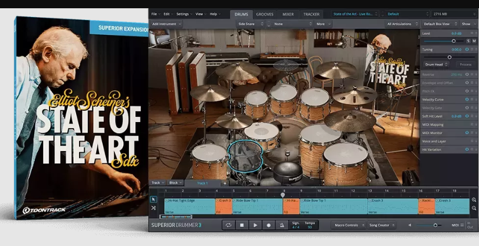Click the large floor tom on the right

click(346, 163)
